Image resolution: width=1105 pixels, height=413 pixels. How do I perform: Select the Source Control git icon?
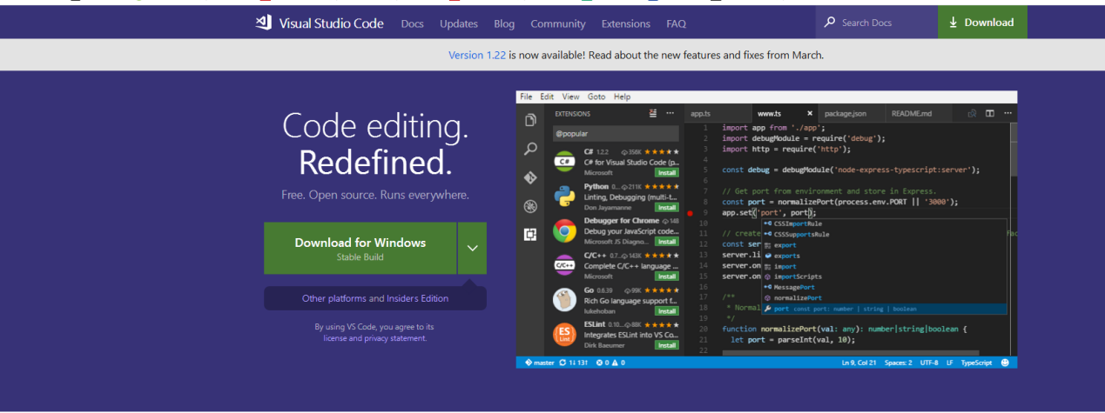pos(530,177)
